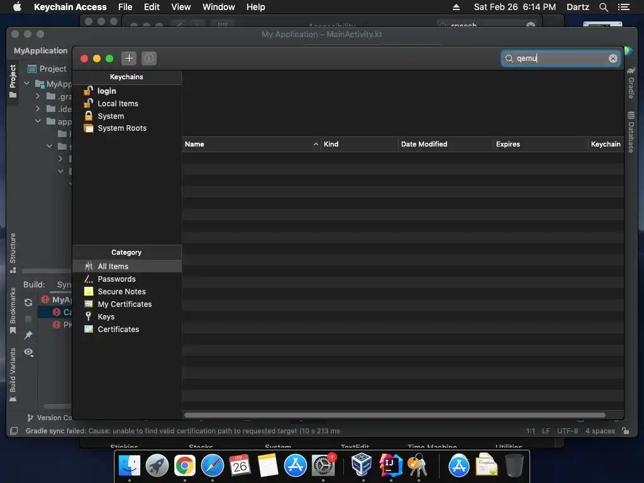Sort by the Keychain column header
The image size is (644, 483).
coord(606,144)
